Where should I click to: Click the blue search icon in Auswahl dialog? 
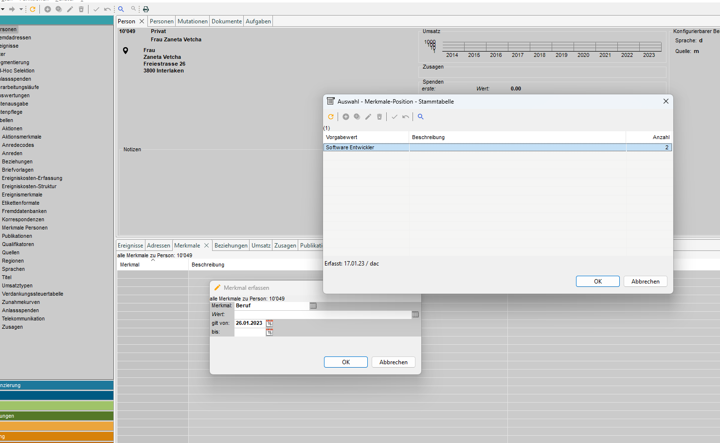pos(421,117)
